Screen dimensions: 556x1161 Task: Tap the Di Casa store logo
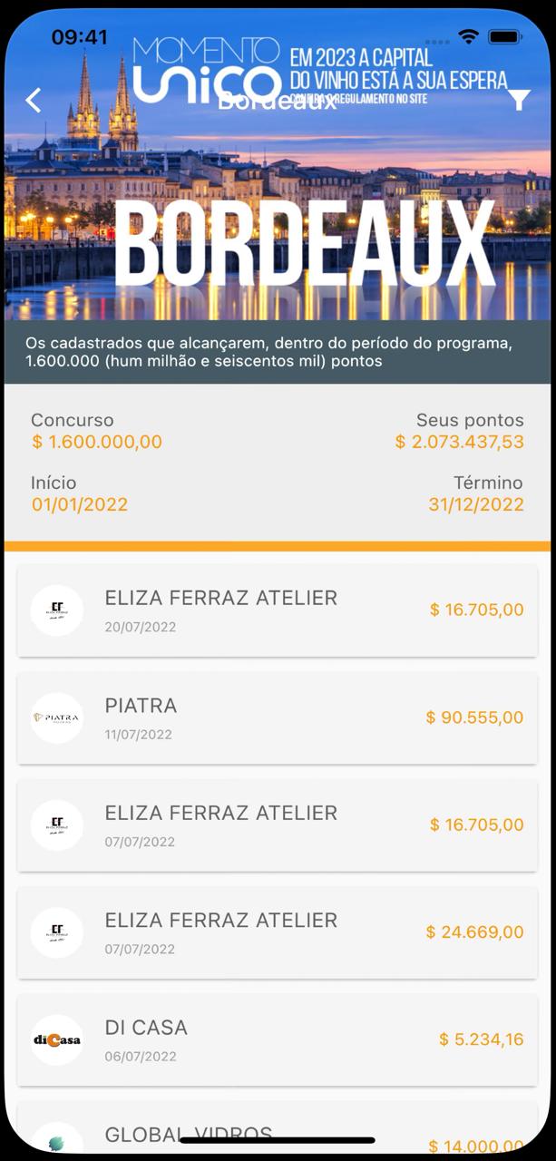(57, 1039)
